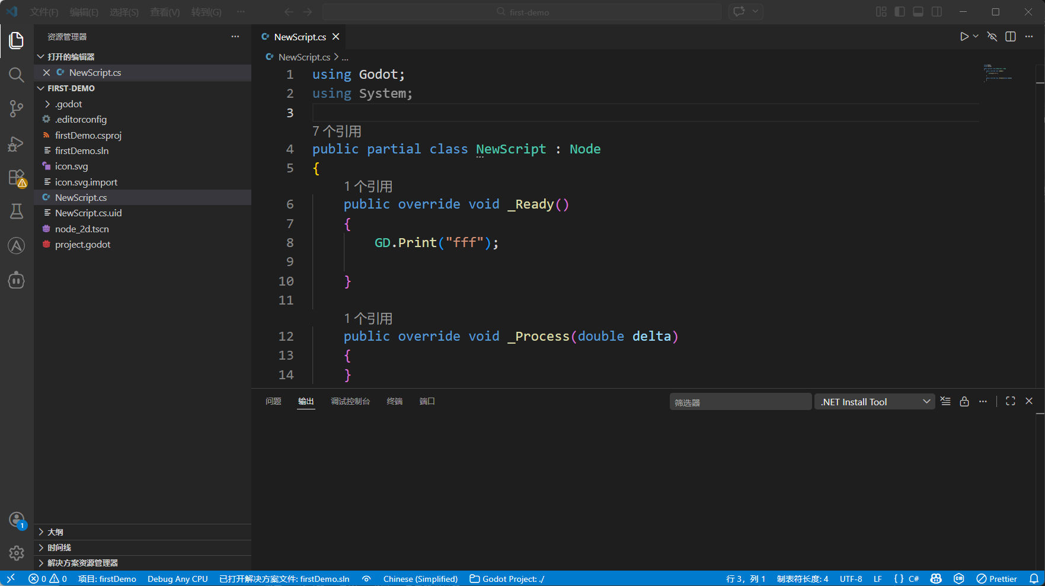Customize layout icon in title bar
Screen dimensions: 1045x586
pyautogui.click(x=881, y=12)
